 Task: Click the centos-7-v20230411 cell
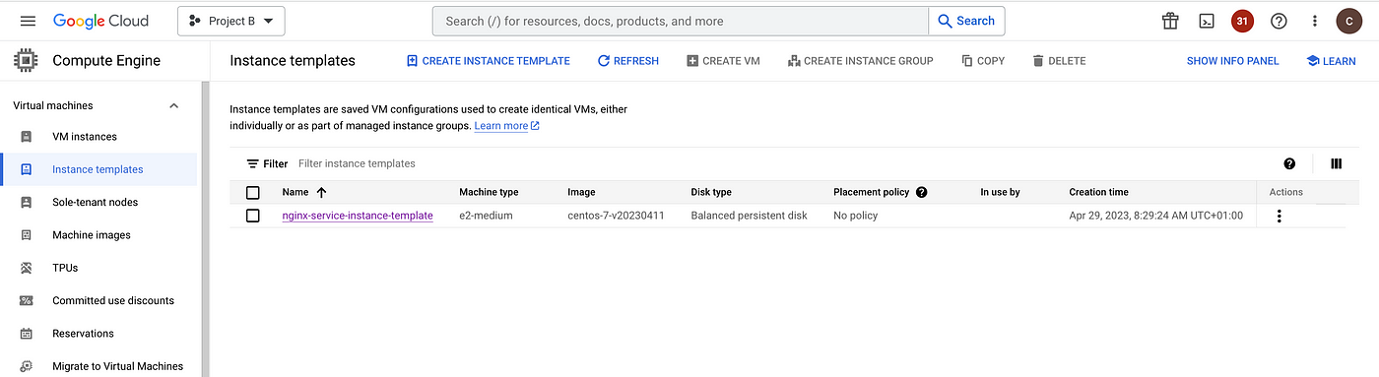coord(616,216)
